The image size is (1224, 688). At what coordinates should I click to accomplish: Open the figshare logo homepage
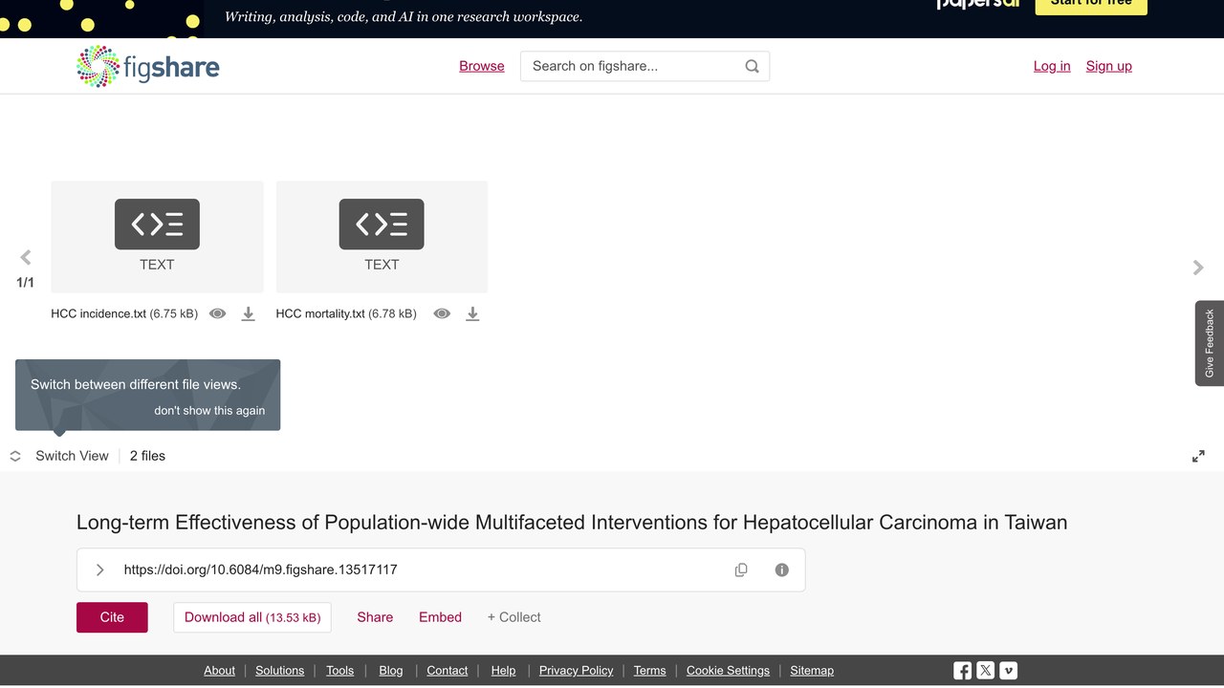[148, 67]
